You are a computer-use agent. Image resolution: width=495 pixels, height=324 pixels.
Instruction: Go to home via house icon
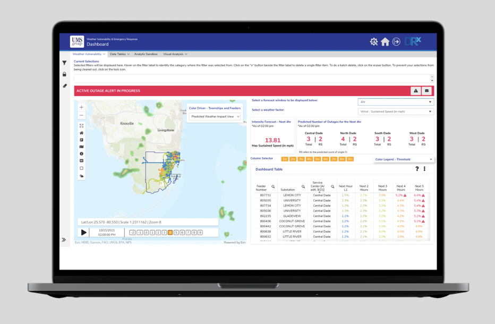pos(385,42)
